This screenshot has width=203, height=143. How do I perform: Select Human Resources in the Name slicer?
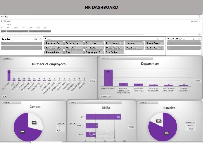(x=154, y=43)
